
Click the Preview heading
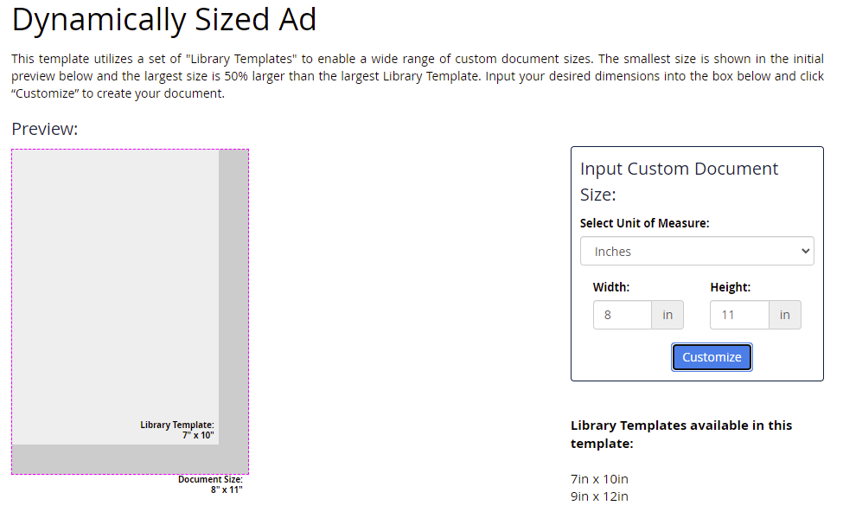45,129
